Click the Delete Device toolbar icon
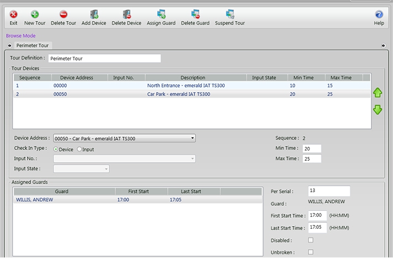Viewport: 393px width, 258px height. [126, 14]
